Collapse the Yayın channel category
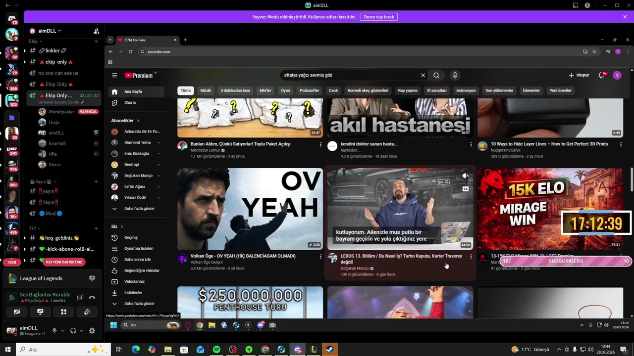 click(x=43, y=181)
